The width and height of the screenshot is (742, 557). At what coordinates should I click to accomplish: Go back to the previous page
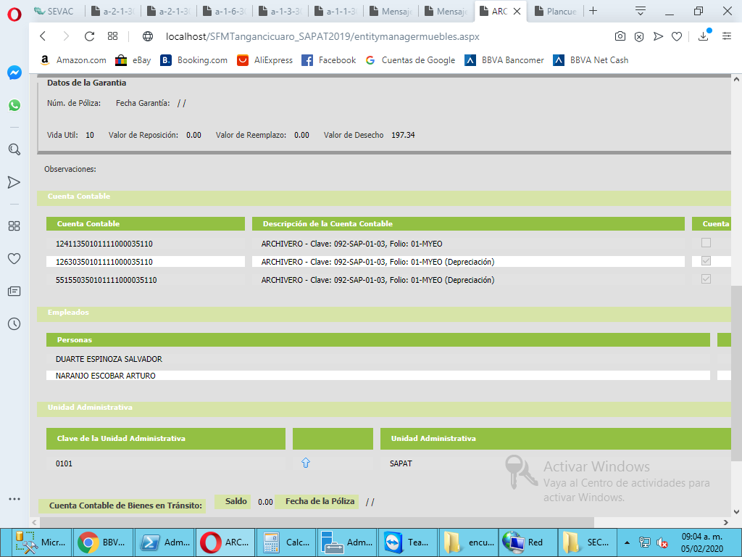(x=43, y=36)
